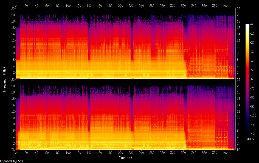Click the 320 tick on the top time axis
The width and height of the screenshot is (259, 163).
[183, 5]
